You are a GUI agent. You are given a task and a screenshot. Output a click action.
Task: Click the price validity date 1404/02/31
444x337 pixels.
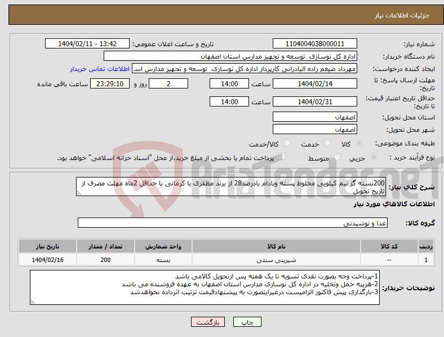(x=314, y=101)
